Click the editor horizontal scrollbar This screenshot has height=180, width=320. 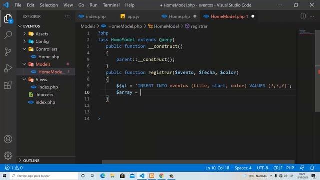[198, 162]
